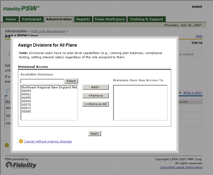Open the Home tab
Image resolution: width=213 pixels, height=175 pixels.
pyautogui.click(x=11, y=19)
